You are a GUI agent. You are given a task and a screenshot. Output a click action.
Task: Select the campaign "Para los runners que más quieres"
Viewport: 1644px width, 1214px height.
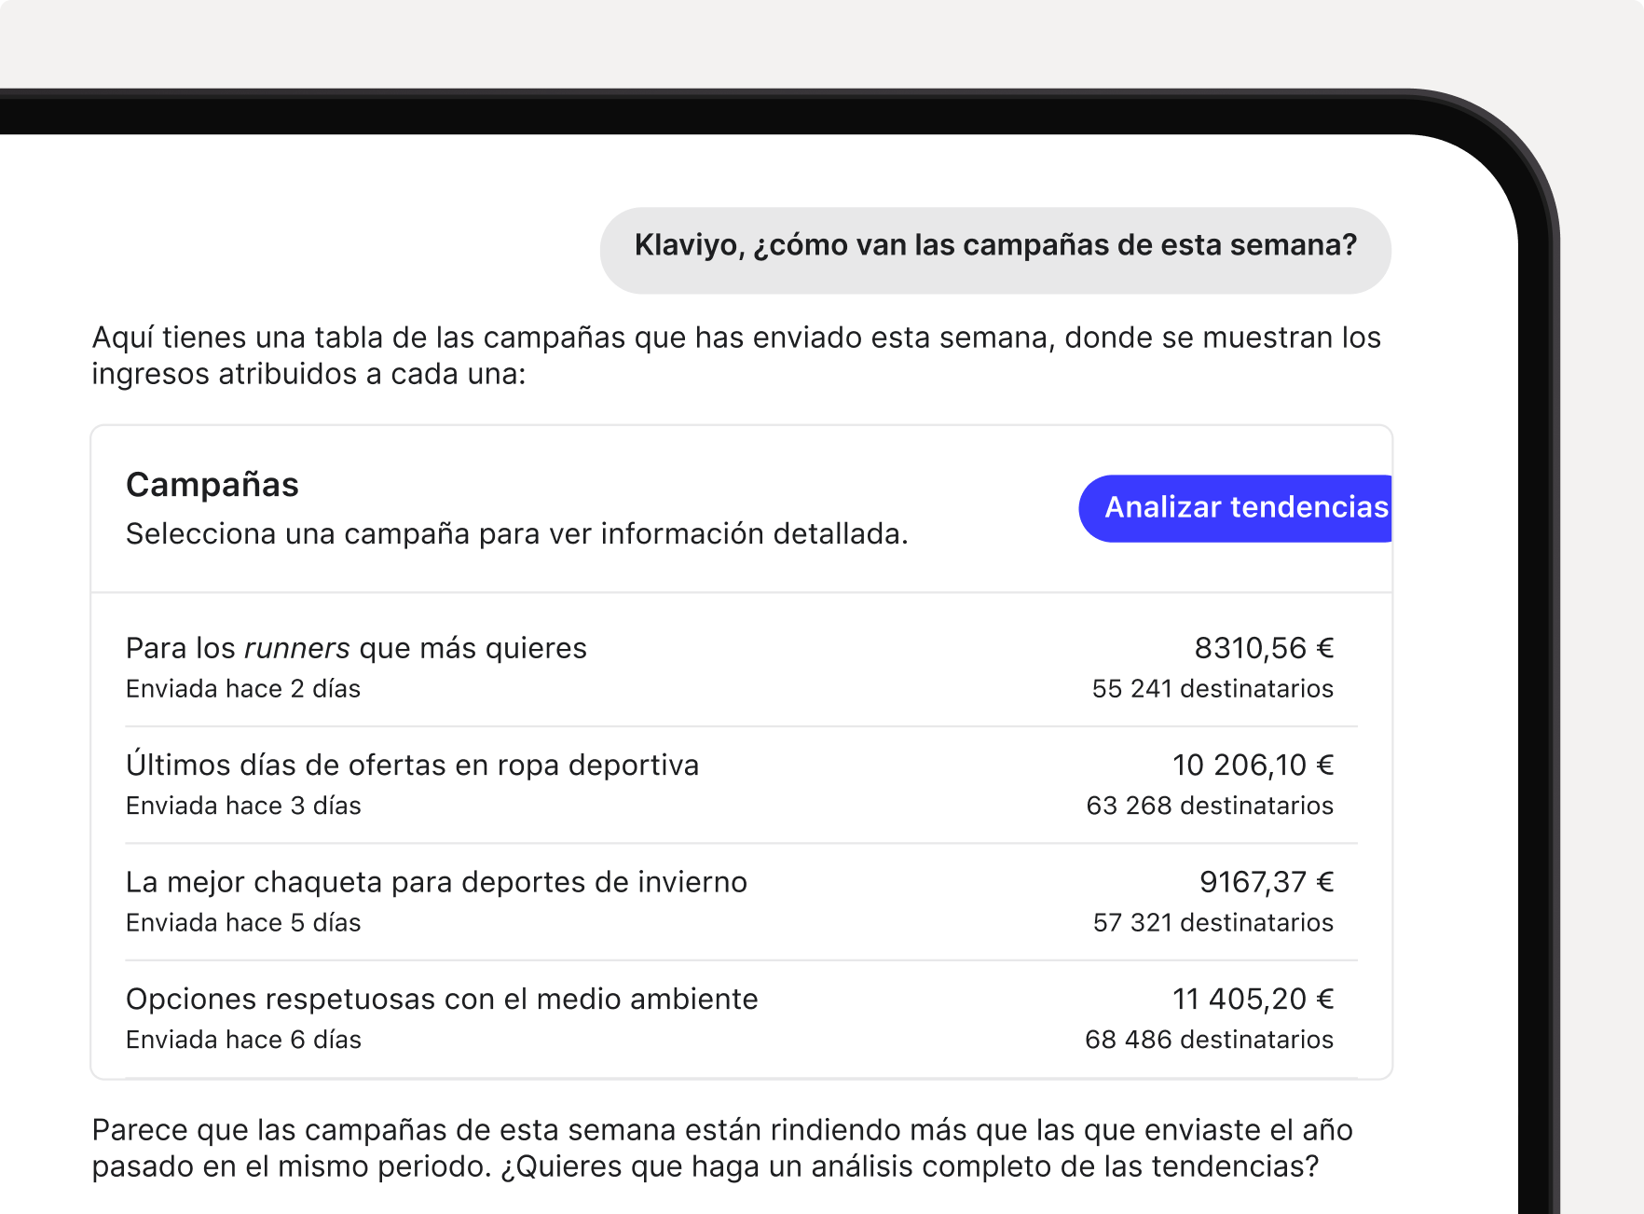tap(741, 668)
